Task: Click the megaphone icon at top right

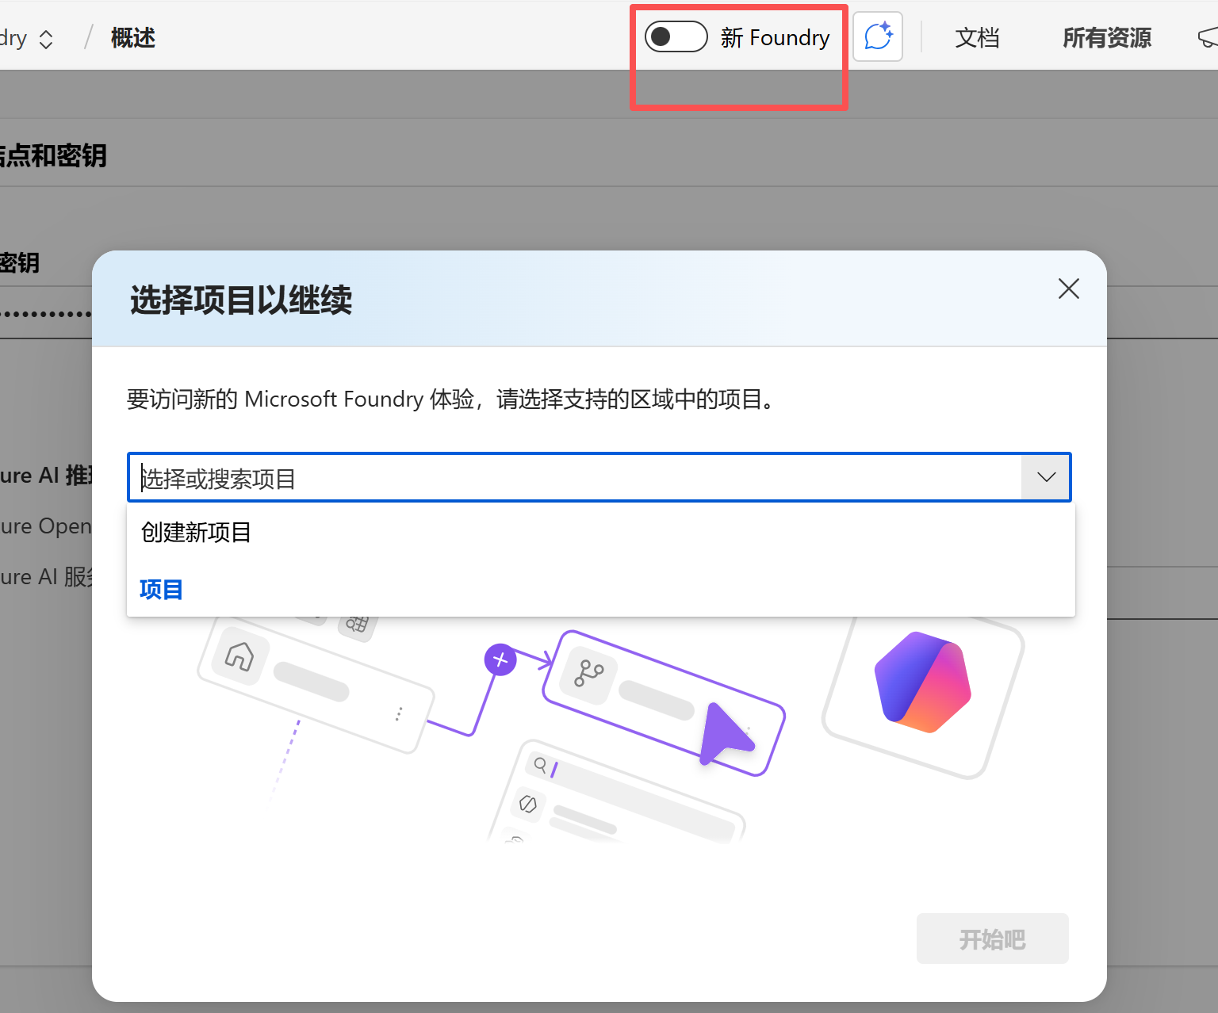Action: click(1208, 37)
